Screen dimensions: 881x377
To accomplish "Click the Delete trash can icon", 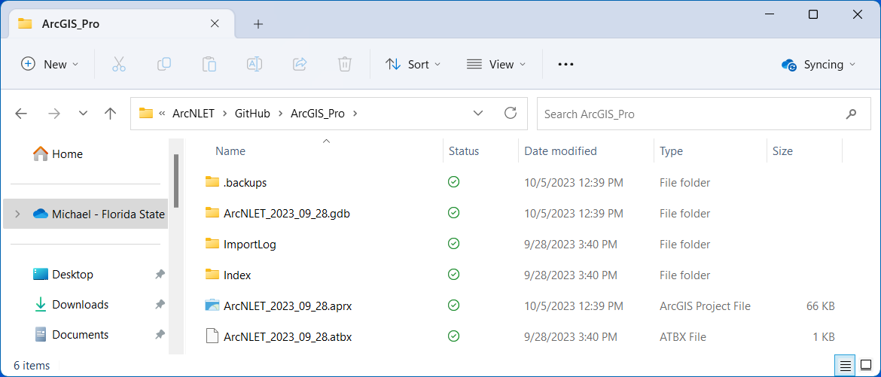I will pos(344,64).
